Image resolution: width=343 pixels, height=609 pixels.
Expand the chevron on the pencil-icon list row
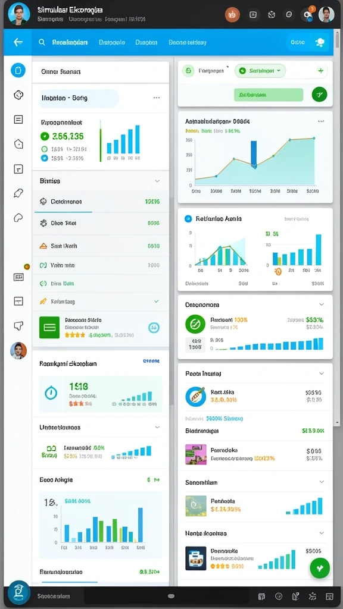[x=157, y=301]
